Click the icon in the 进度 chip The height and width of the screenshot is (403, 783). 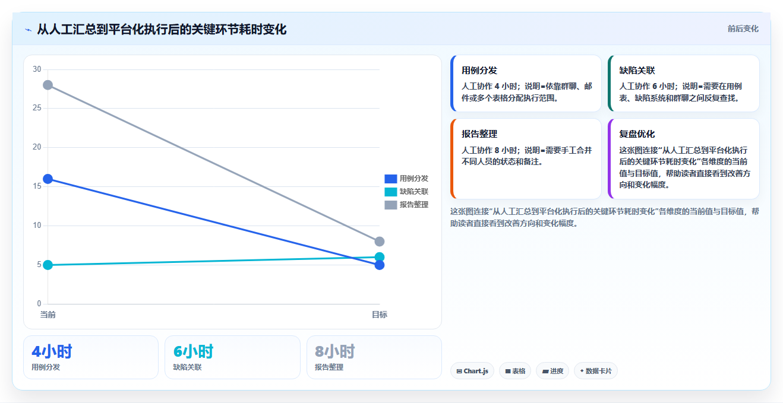[545, 371]
